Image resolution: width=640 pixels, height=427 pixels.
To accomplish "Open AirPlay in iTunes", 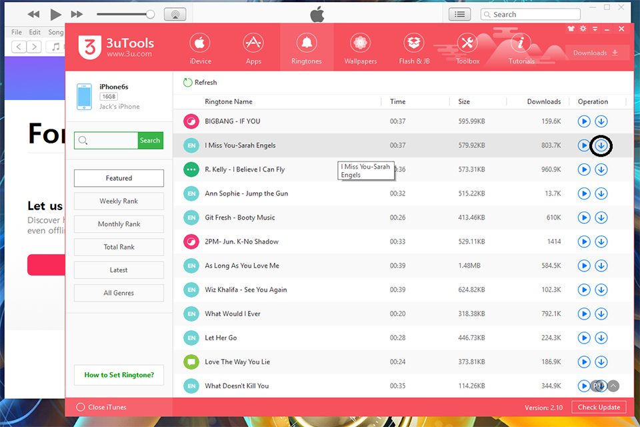I will (175, 14).
